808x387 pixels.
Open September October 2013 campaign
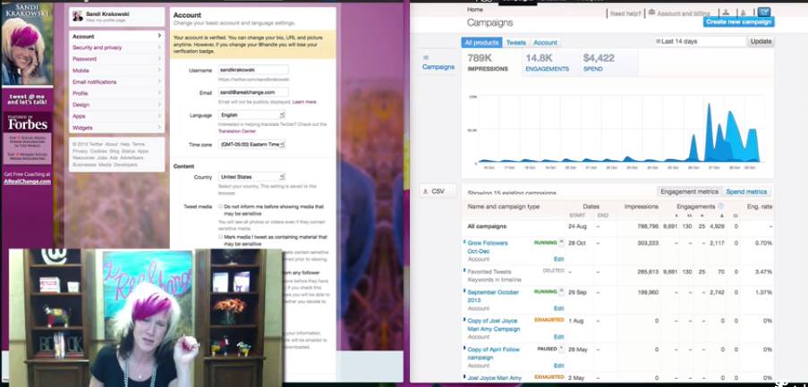(x=493, y=296)
